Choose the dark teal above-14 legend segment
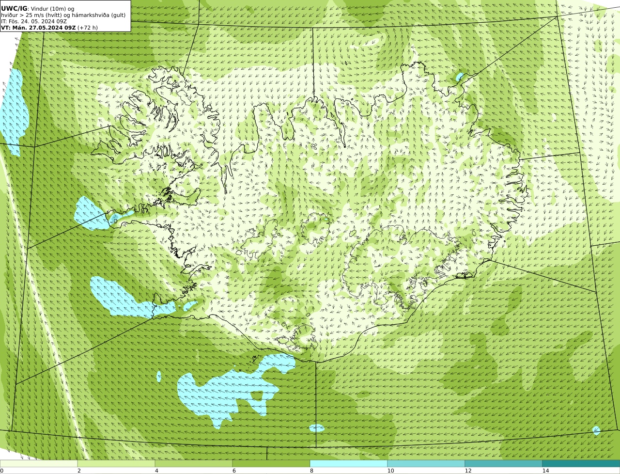Screen dimensions: 620x474 pos(581,463)
